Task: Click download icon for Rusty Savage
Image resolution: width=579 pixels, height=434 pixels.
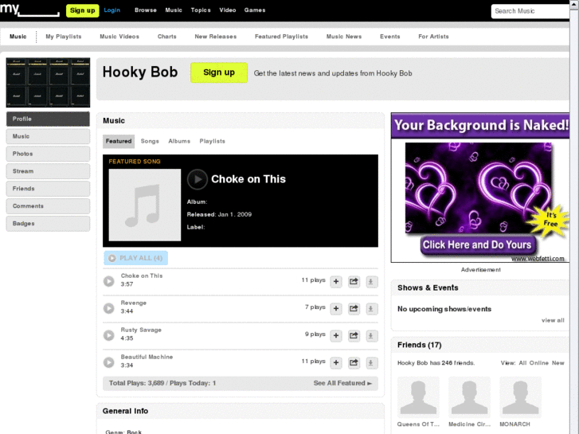Action: [x=372, y=335]
